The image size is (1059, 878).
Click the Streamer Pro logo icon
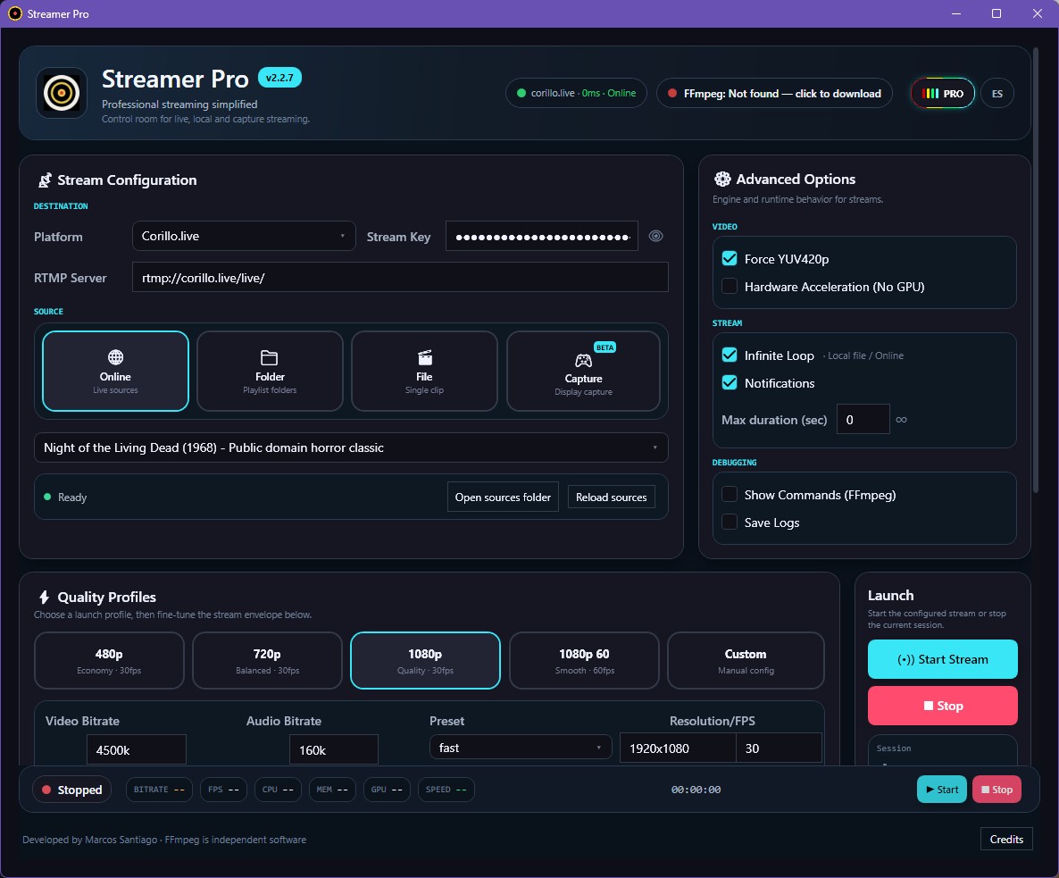pyautogui.click(x=61, y=93)
